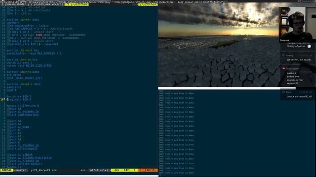Click the 'sound_buffer: resd MAX_SAMPLES * 2' line
Screen dimensions: 316x177
point(34,54)
